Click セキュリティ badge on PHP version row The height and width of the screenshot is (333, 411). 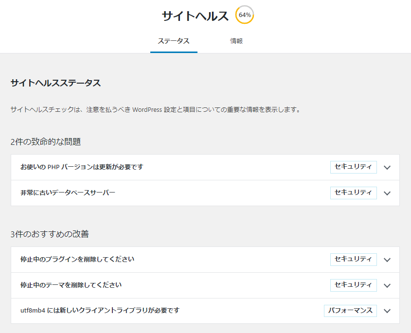coord(353,167)
